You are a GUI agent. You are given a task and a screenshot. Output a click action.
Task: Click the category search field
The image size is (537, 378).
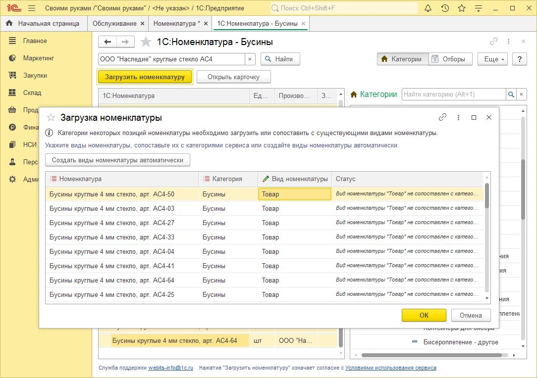[x=454, y=94]
